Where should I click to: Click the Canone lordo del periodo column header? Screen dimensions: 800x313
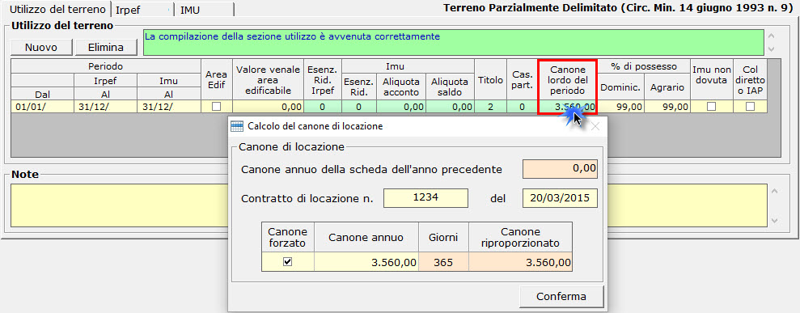tap(566, 79)
